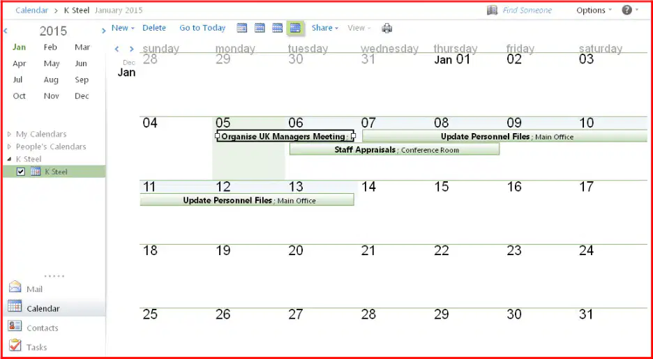The image size is (653, 359).
Task: Open the View dropdown menu
Action: pos(359,28)
